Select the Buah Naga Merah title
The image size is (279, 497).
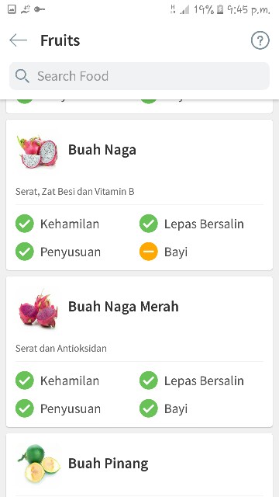[x=123, y=307]
